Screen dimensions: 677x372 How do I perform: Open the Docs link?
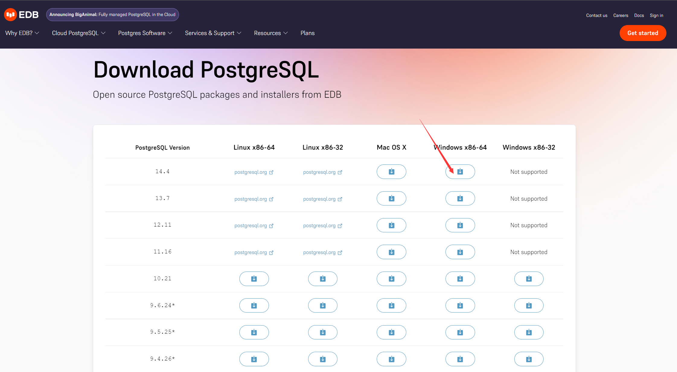pyautogui.click(x=639, y=15)
